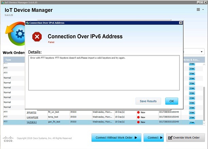Viewport: 208px width, 149px height.
Task: Click Connect Without Work Order button
Action: click(116, 137)
